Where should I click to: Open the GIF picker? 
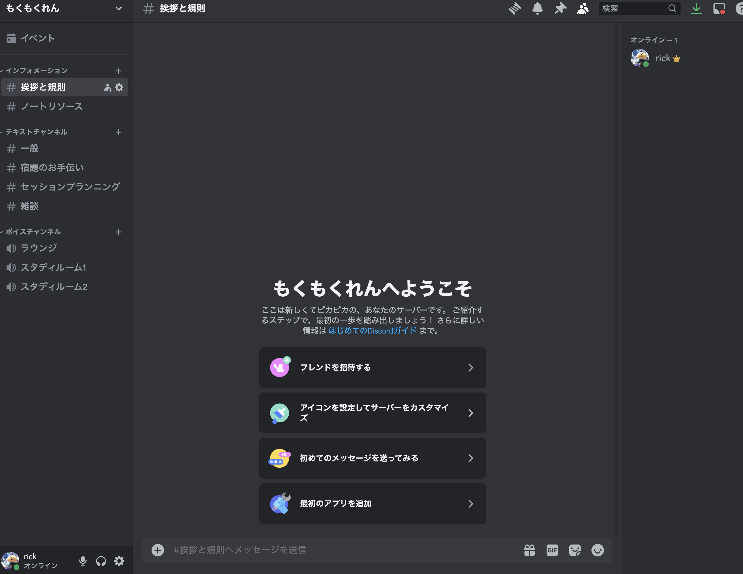point(552,550)
